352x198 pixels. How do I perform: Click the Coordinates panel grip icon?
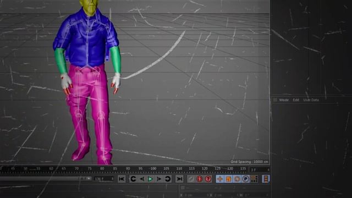click(x=183, y=188)
